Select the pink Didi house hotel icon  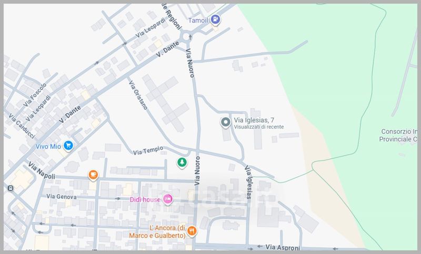[167, 198]
